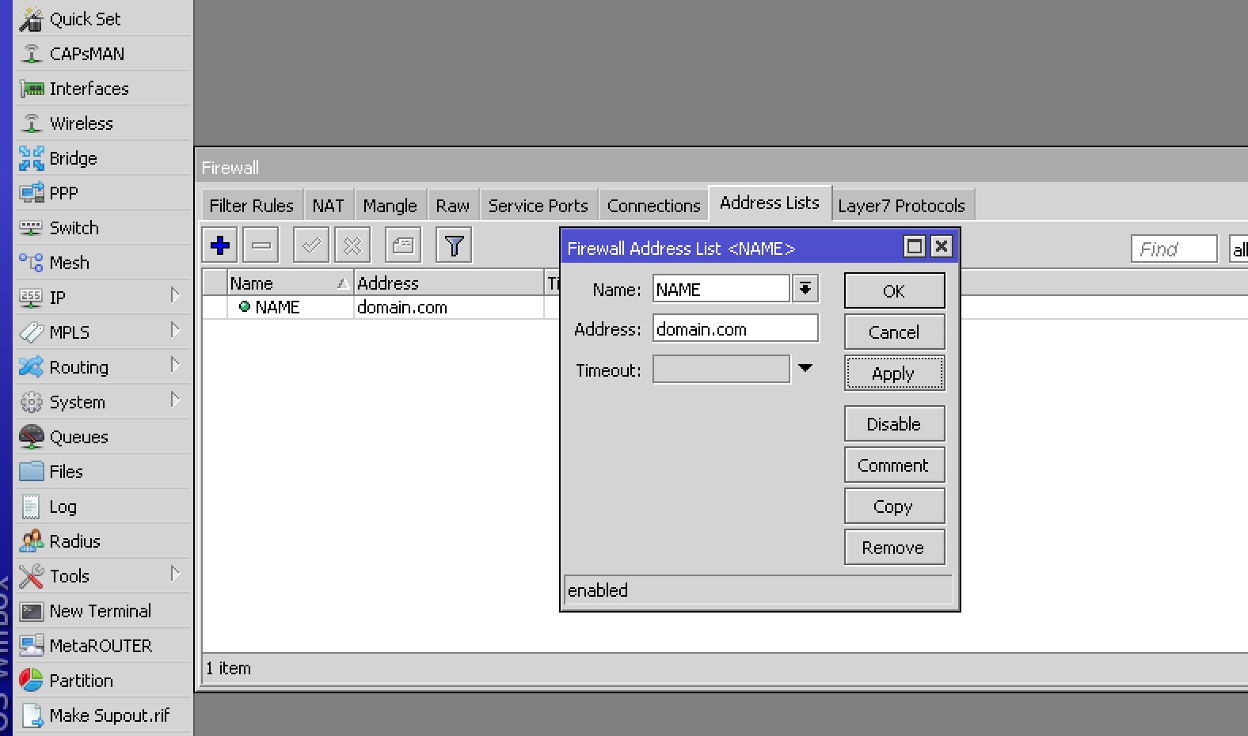
Task: Expand Tools submenu arrow
Action: 175,574
